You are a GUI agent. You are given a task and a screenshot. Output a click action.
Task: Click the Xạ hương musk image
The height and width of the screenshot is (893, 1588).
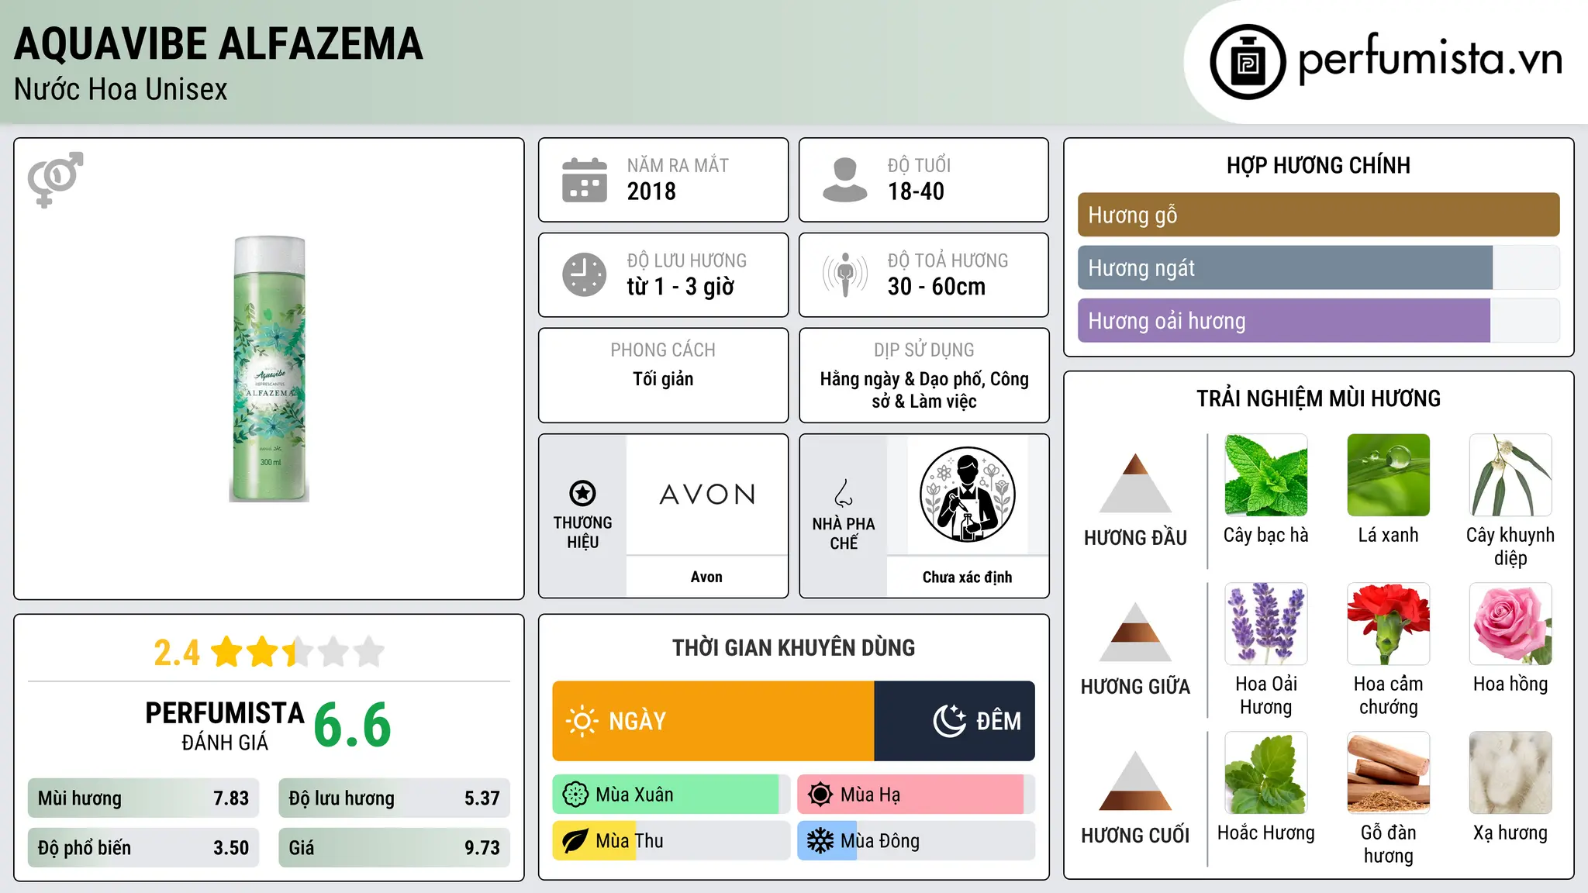pos(1510,773)
